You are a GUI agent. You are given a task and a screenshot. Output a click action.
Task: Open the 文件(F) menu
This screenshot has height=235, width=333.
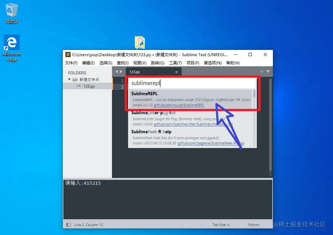(x=71, y=63)
